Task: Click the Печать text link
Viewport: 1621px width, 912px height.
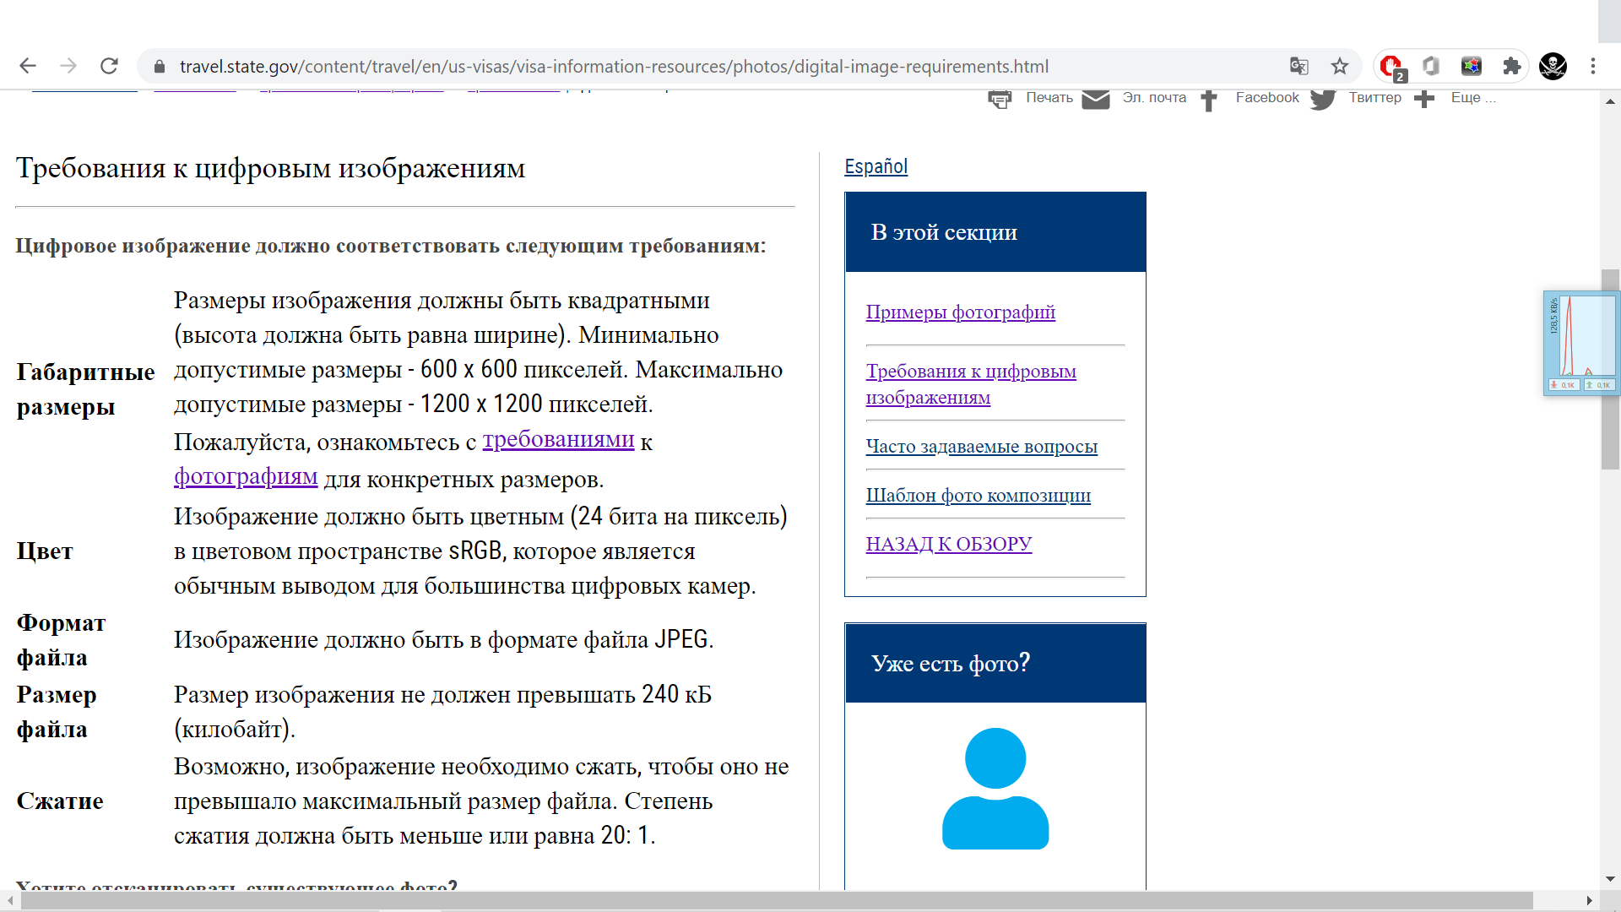Action: [1049, 97]
